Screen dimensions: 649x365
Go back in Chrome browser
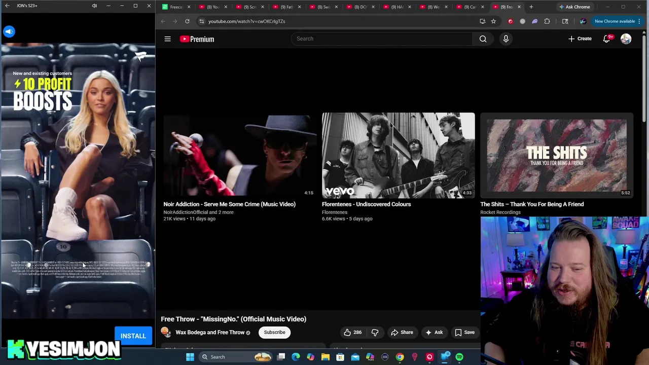(163, 21)
